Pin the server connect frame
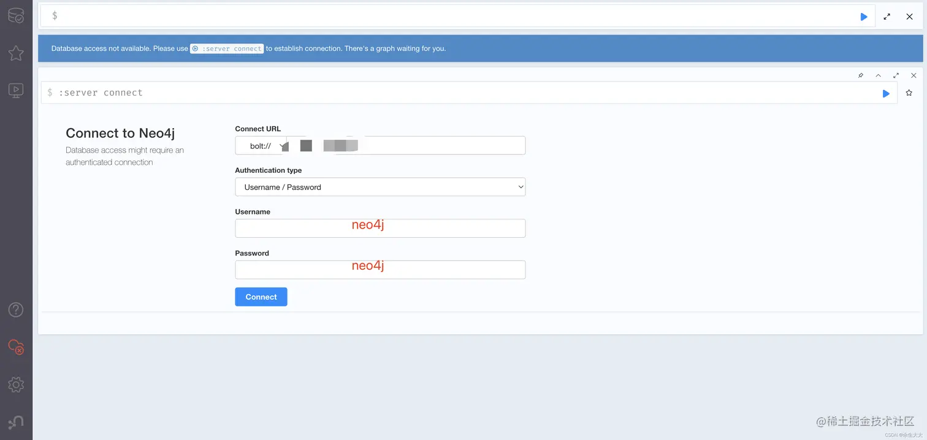The height and width of the screenshot is (440, 927). coord(861,75)
